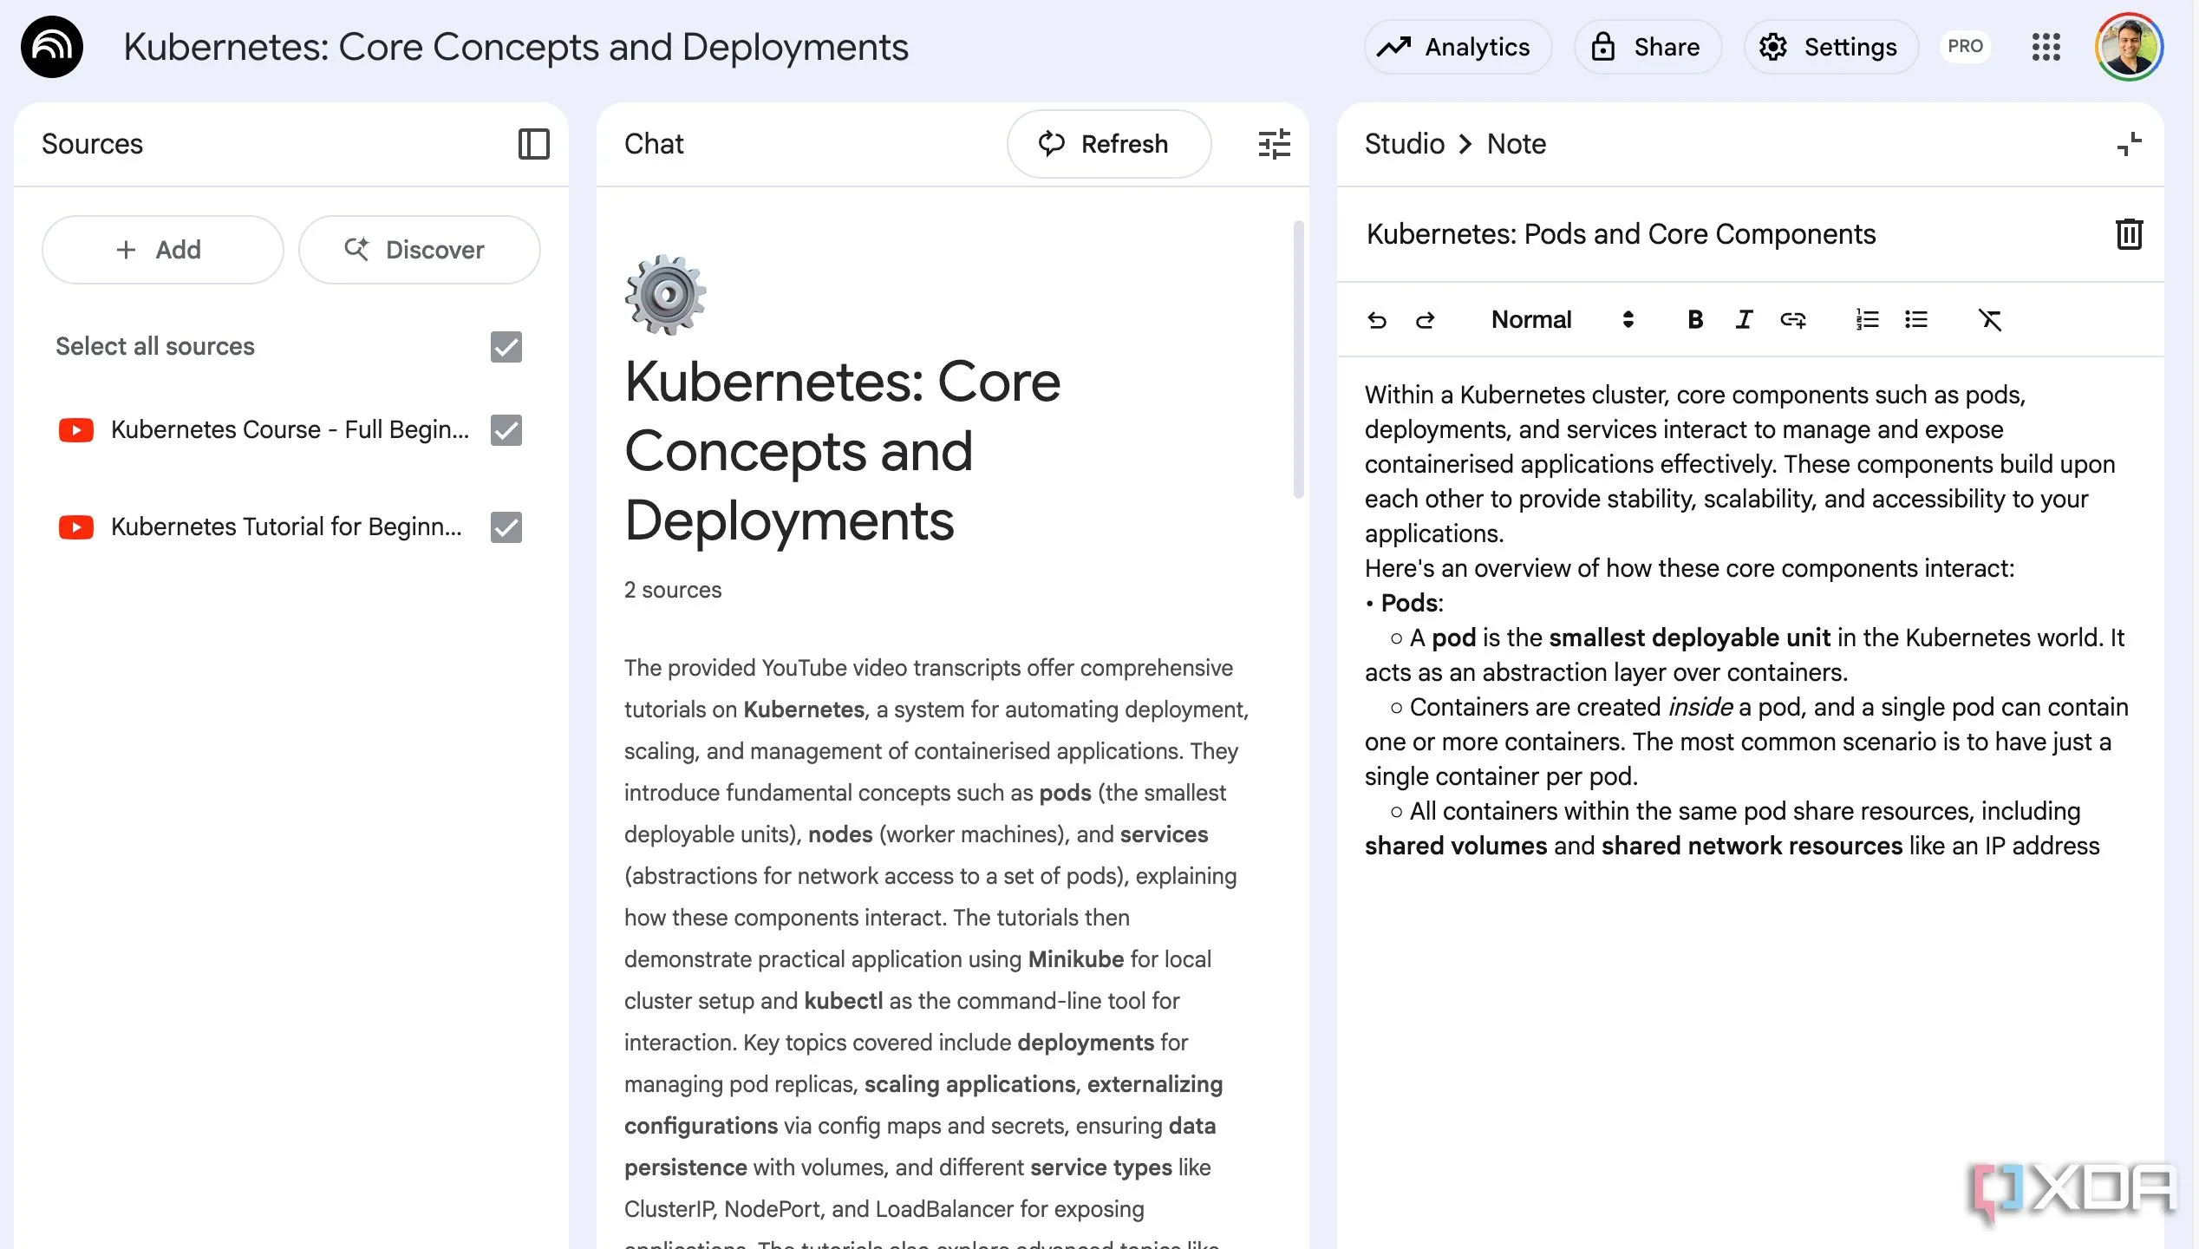2199x1249 pixels.
Task: Open the Normal text style dropdown
Action: pos(1563,320)
